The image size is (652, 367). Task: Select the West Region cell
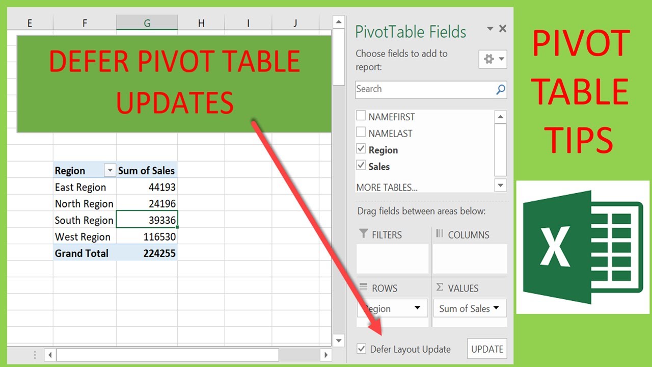85,237
